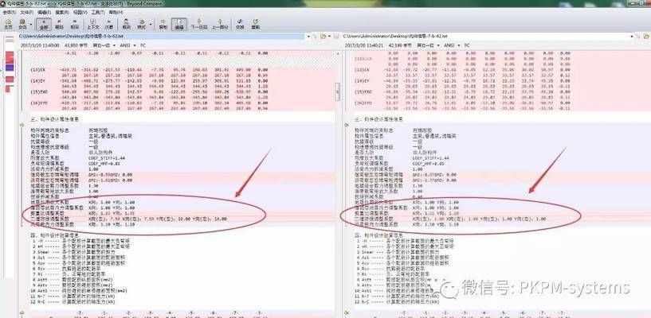Image resolution: width=651 pixels, height=318 pixels.
Task: Open the Edit (编辑) menu
Action: (x=44, y=13)
